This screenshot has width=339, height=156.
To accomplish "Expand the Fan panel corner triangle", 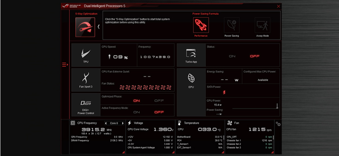I will pos(272,152).
